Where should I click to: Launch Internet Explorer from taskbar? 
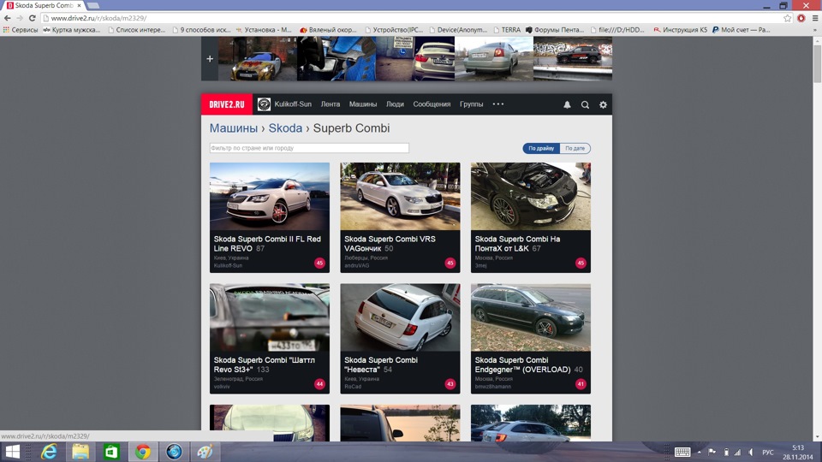tap(49, 452)
